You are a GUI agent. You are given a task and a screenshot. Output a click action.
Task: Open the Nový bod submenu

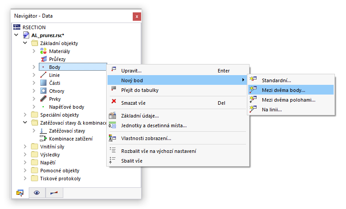pos(177,80)
